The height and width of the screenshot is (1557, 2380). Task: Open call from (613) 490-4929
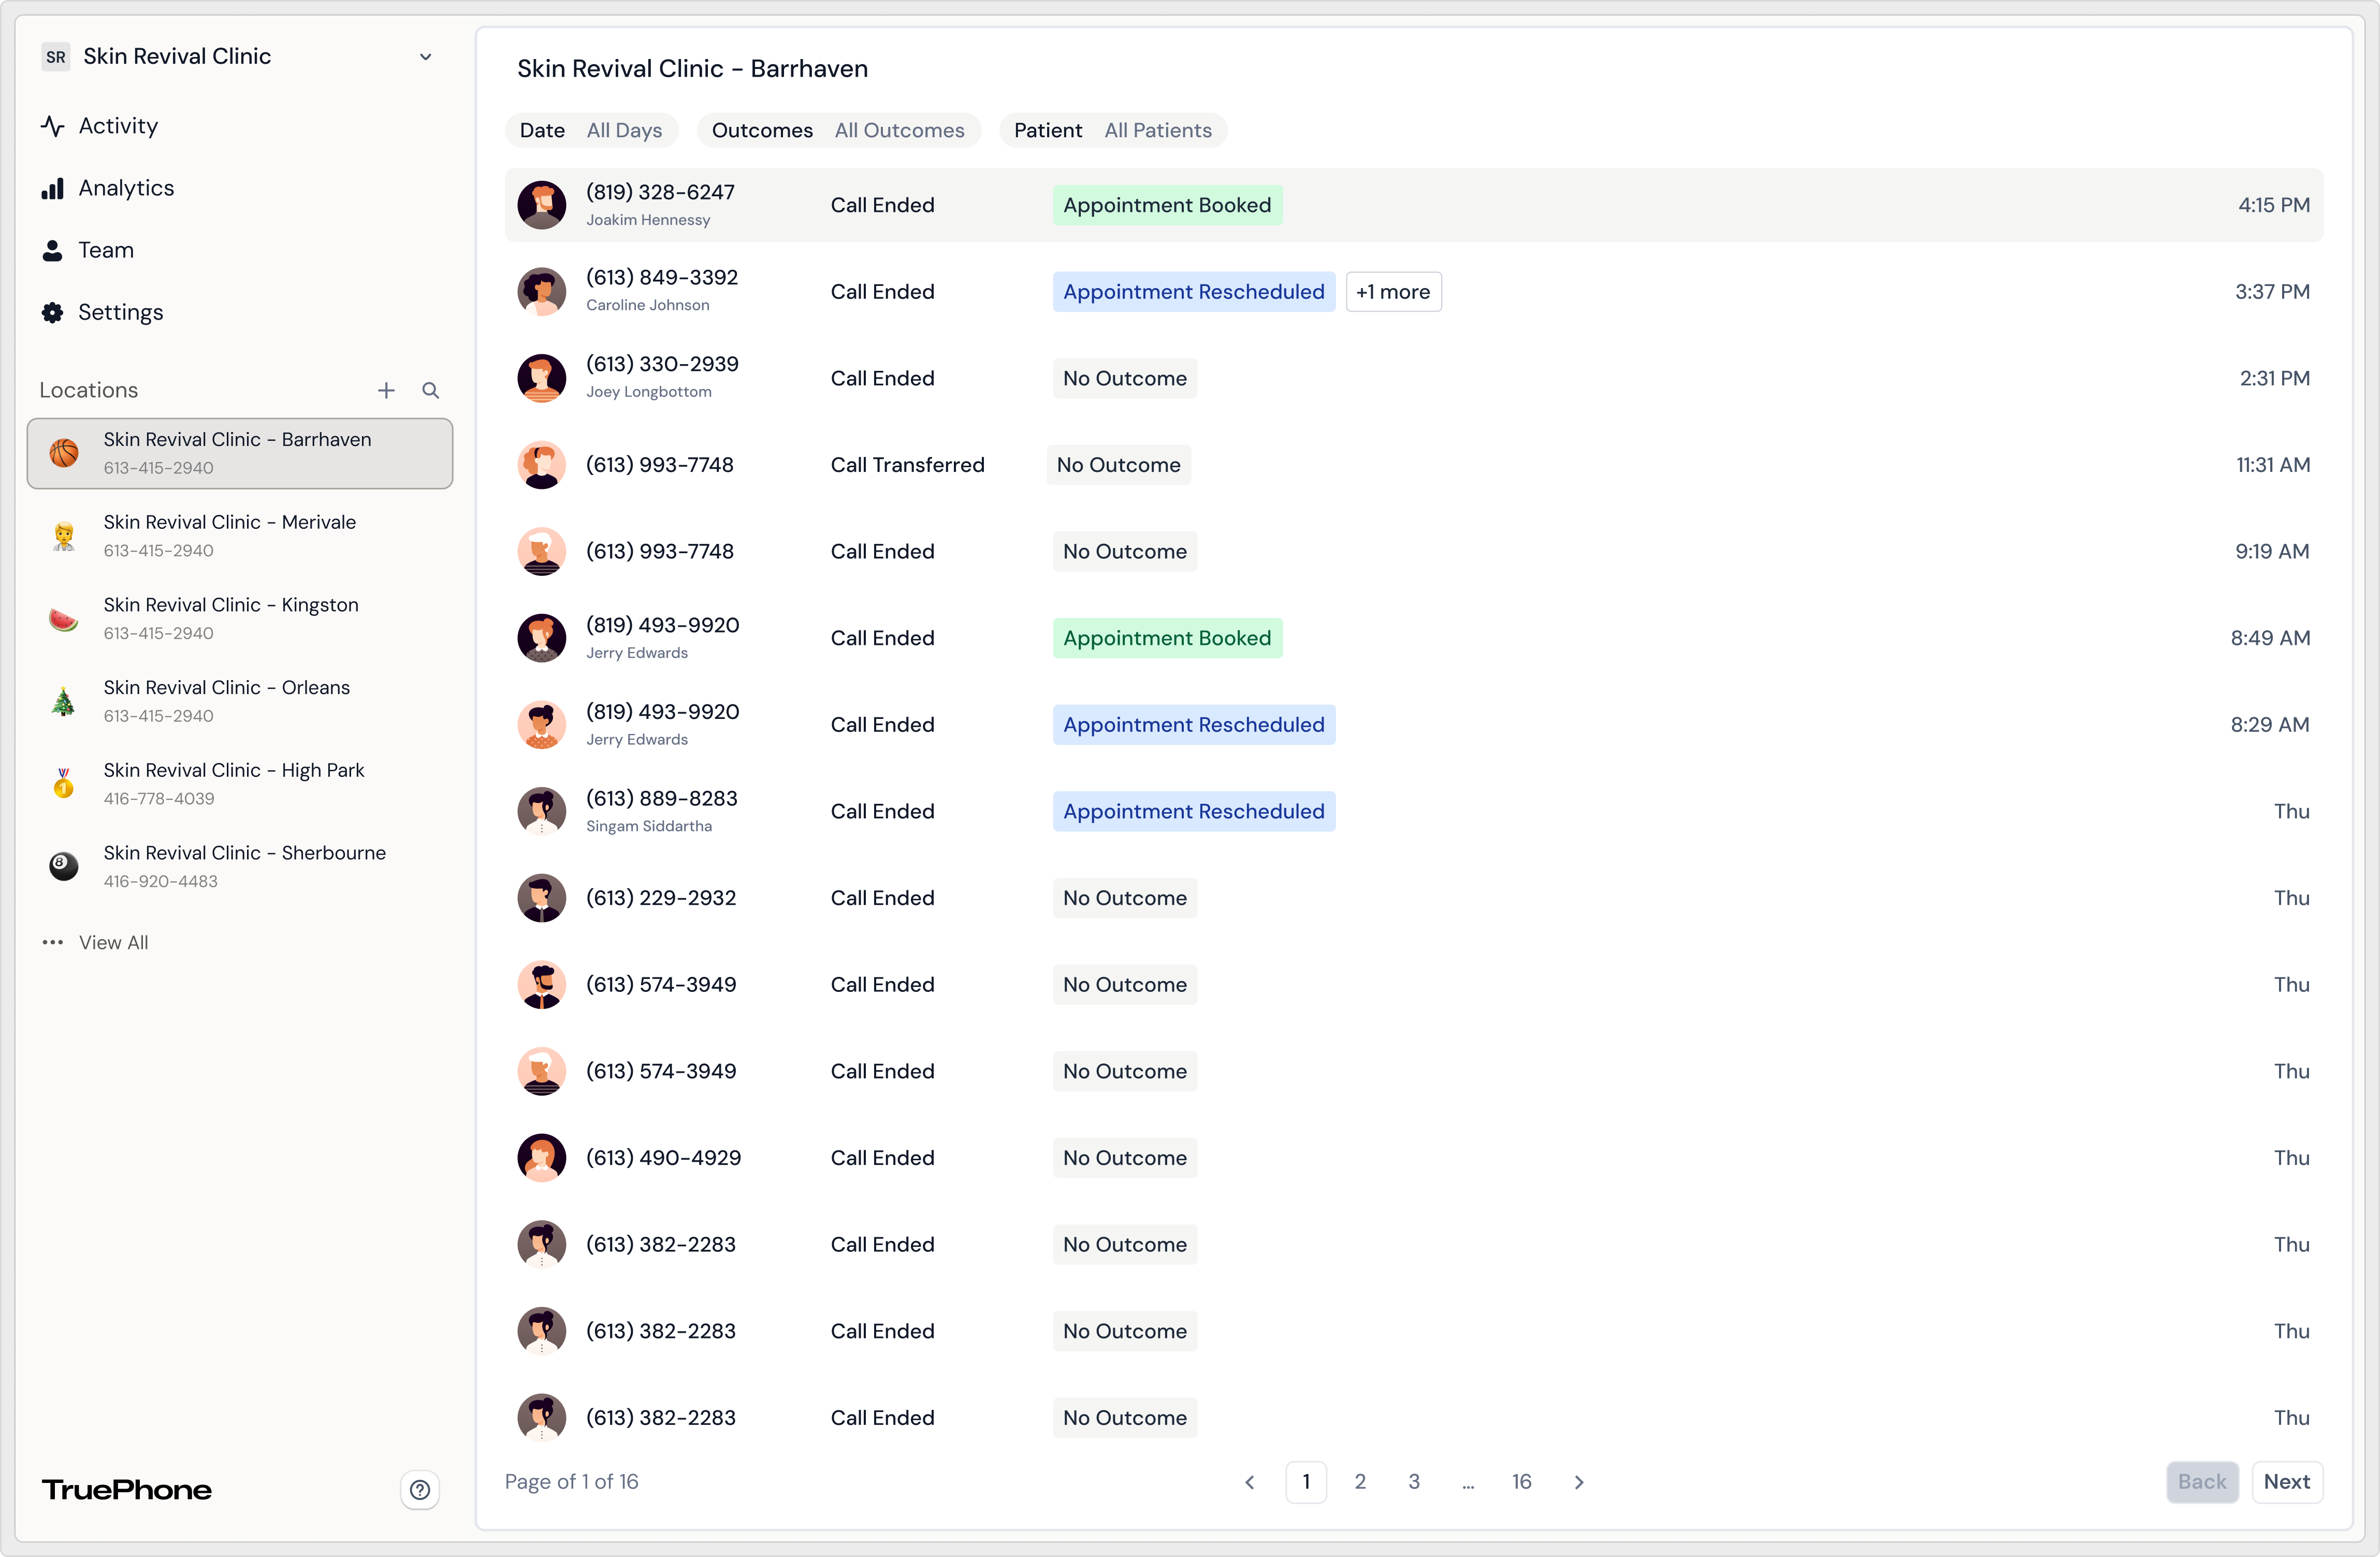(1414, 1158)
